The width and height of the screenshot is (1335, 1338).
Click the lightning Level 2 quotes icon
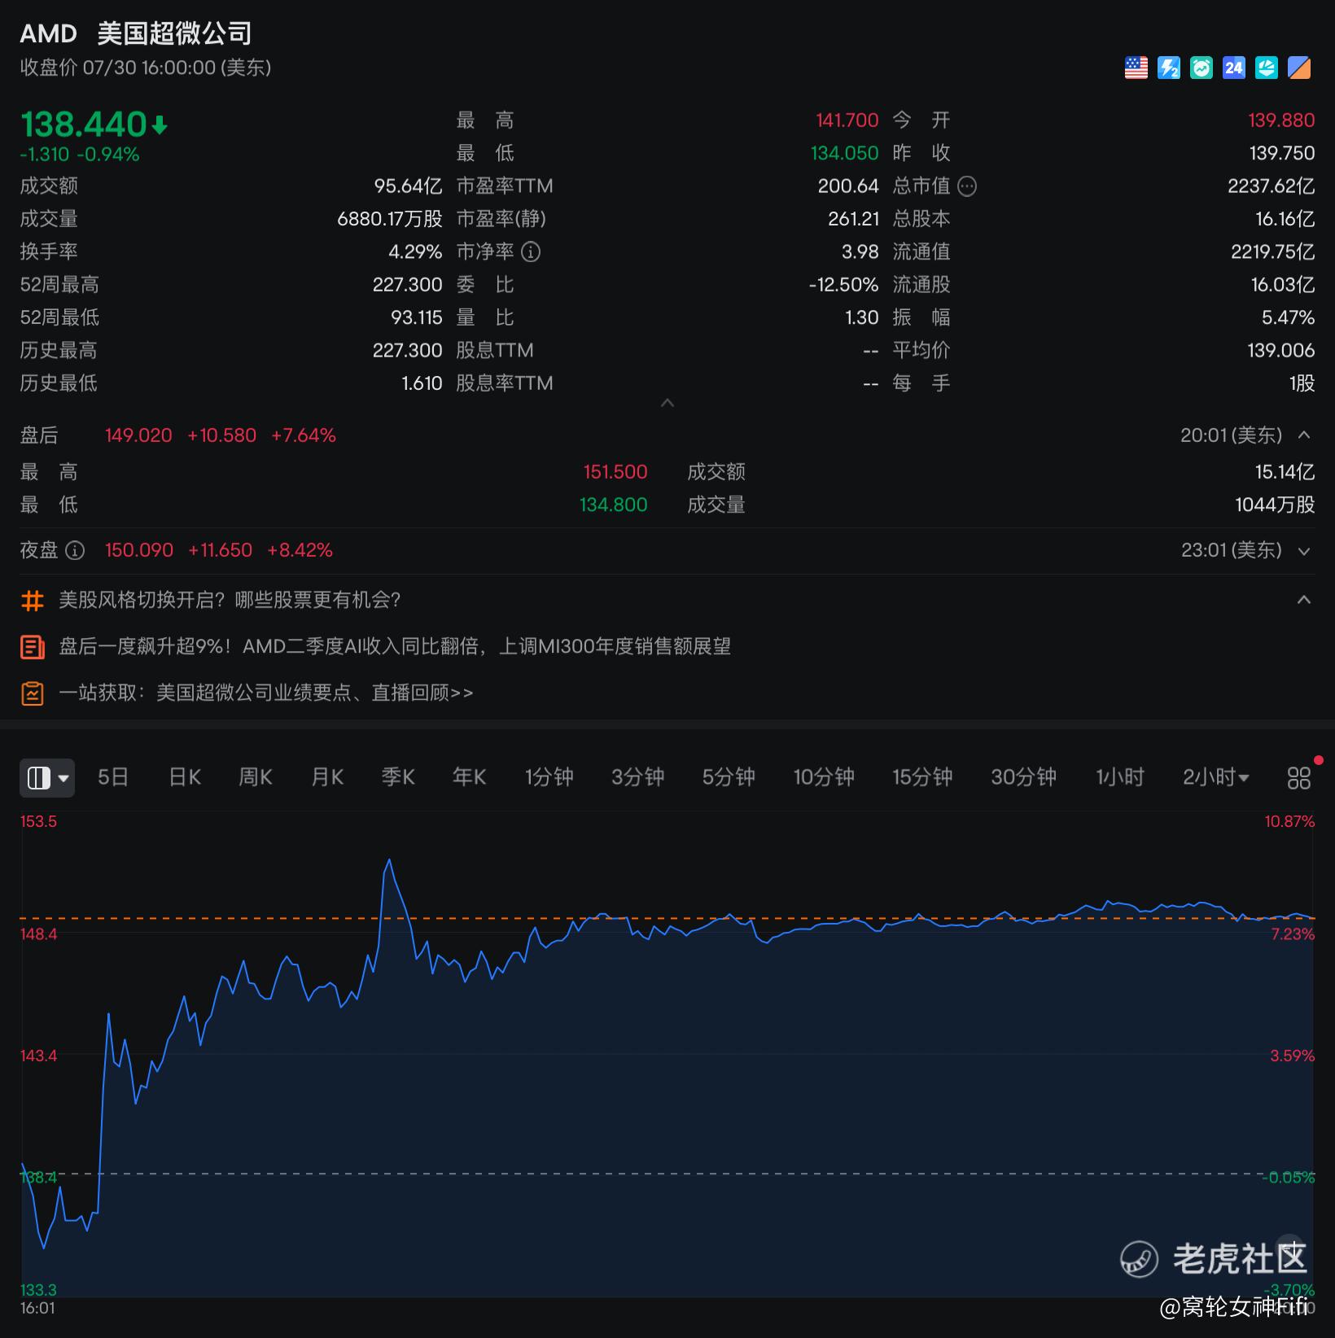click(x=1169, y=68)
